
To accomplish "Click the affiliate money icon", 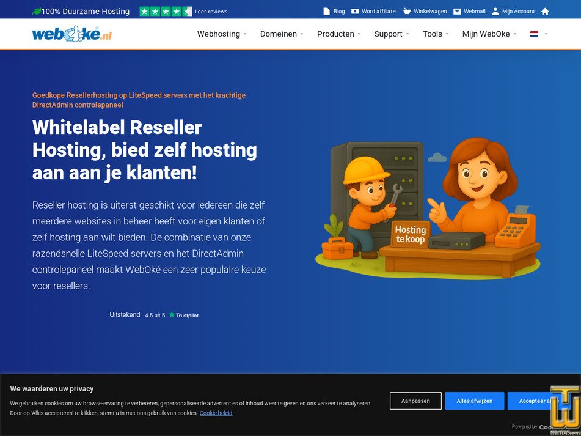I will (x=355, y=12).
